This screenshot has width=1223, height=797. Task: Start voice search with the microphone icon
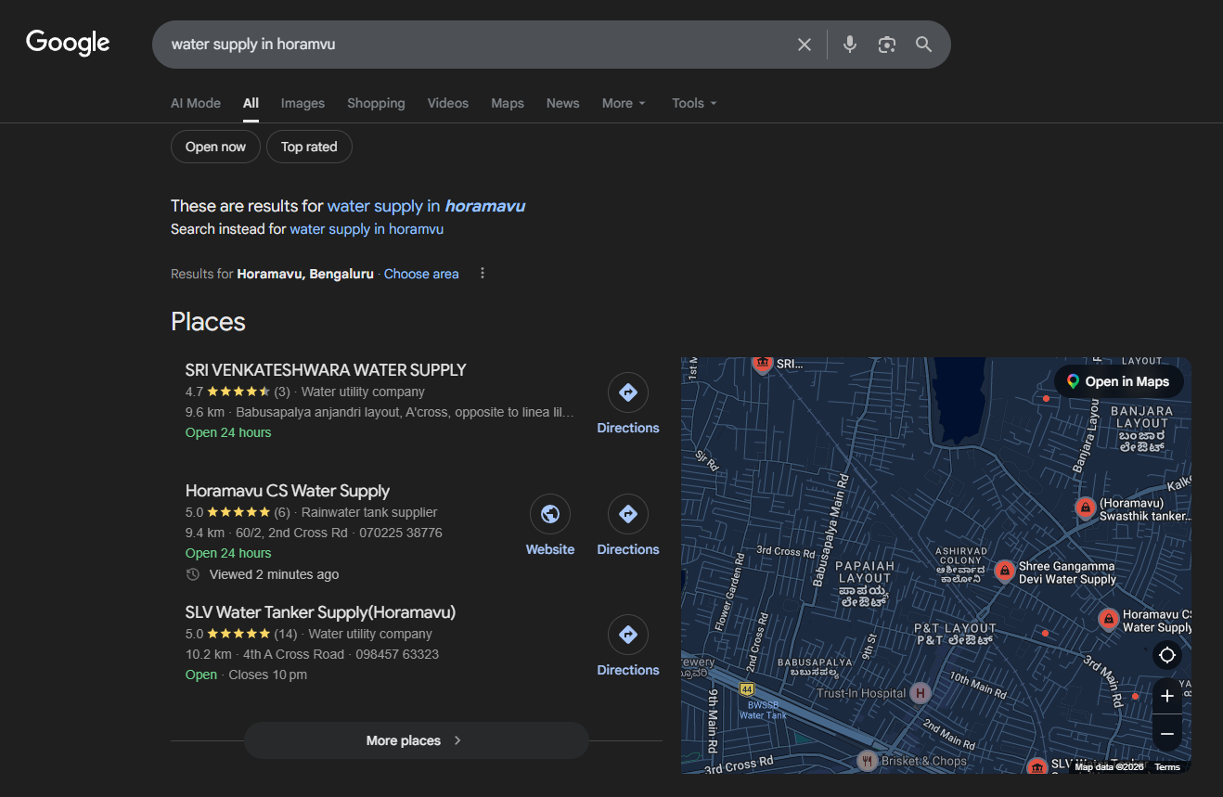click(x=849, y=45)
